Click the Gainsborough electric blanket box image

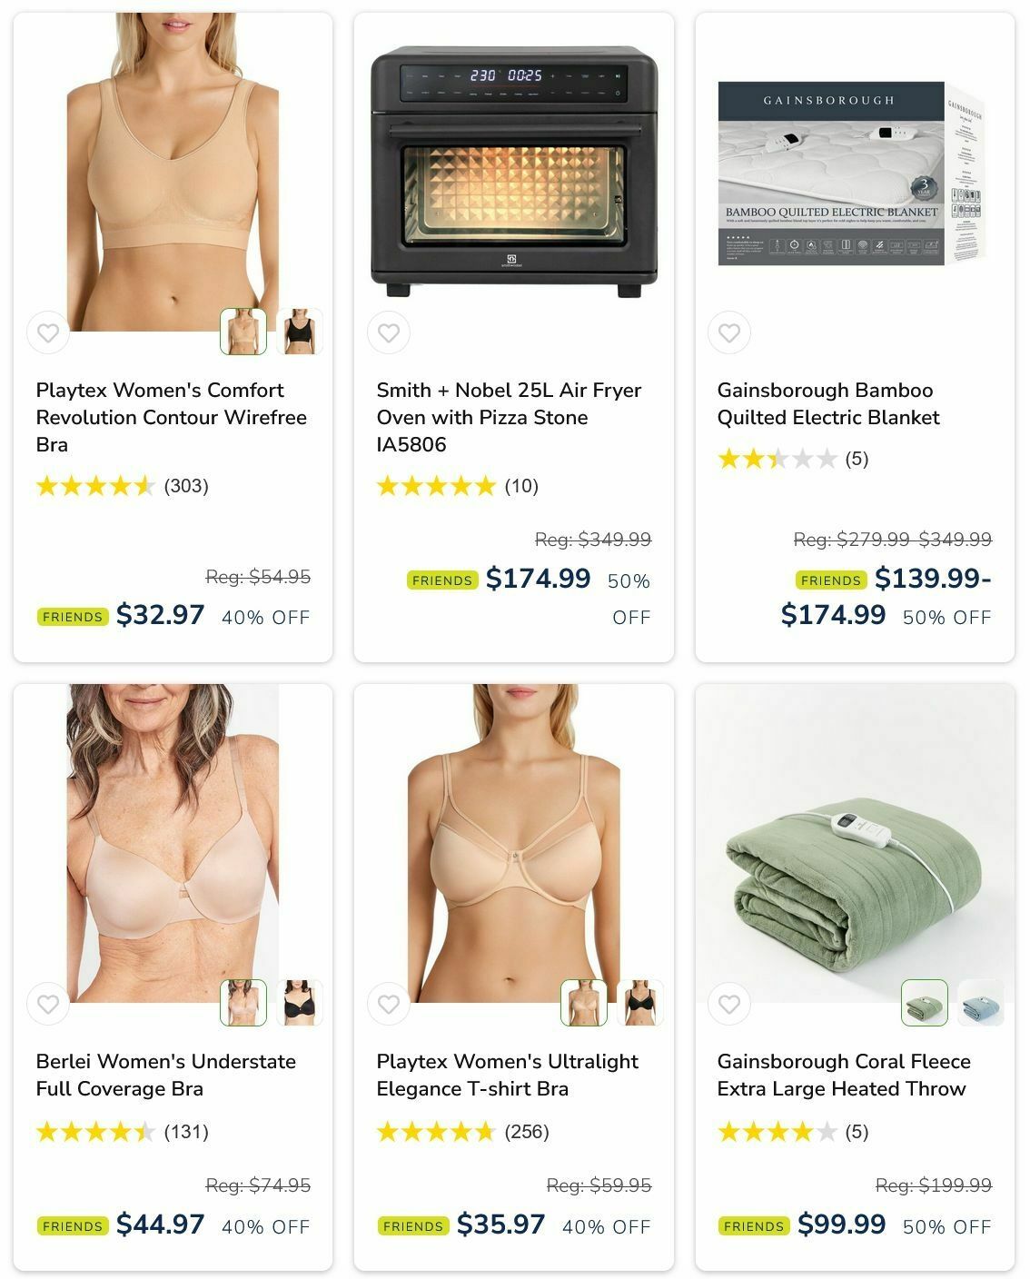click(852, 174)
